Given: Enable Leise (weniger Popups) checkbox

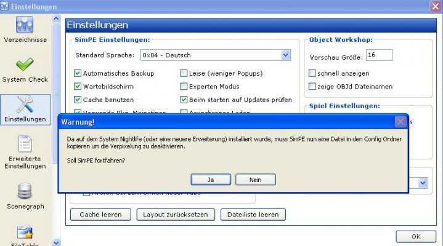Looking at the screenshot, I should tap(184, 73).
